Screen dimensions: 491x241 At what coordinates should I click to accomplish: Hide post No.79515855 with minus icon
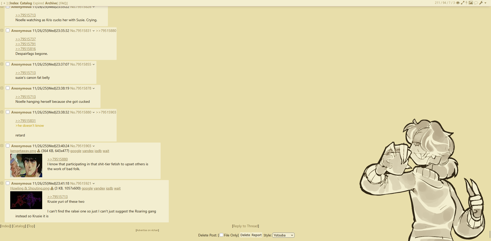point(2,64)
